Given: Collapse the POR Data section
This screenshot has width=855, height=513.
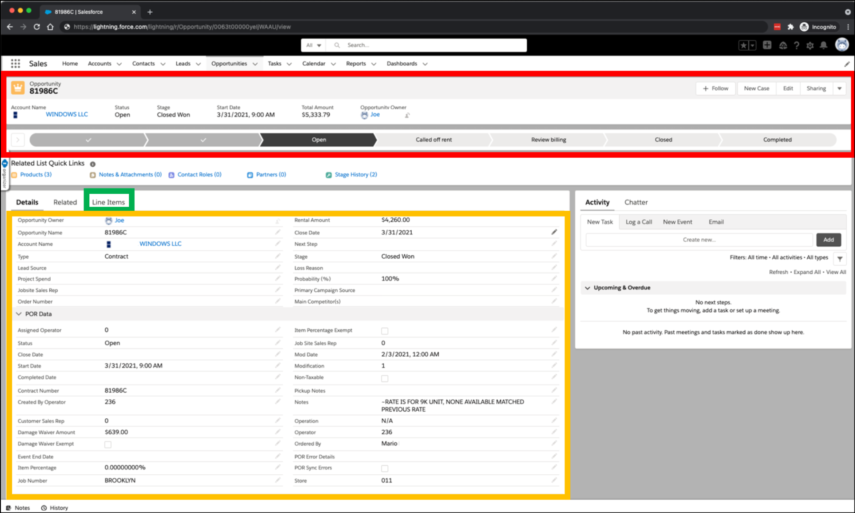Looking at the screenshot, I should 19,314.
